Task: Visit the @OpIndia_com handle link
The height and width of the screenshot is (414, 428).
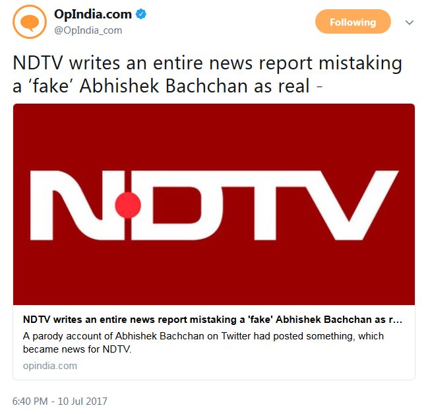Action: tap(88, 30)
